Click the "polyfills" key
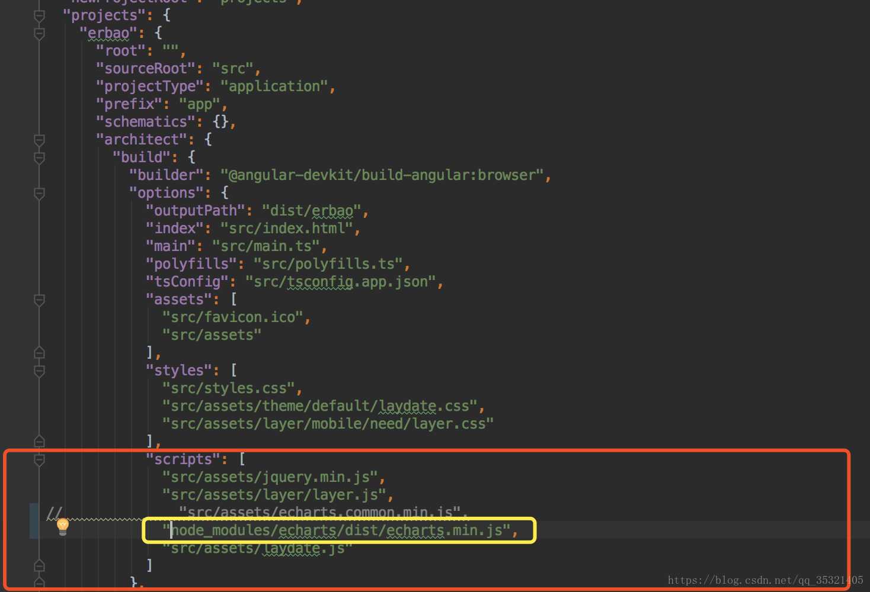Screen dimensions: 870x592 (x=191, y=264)
